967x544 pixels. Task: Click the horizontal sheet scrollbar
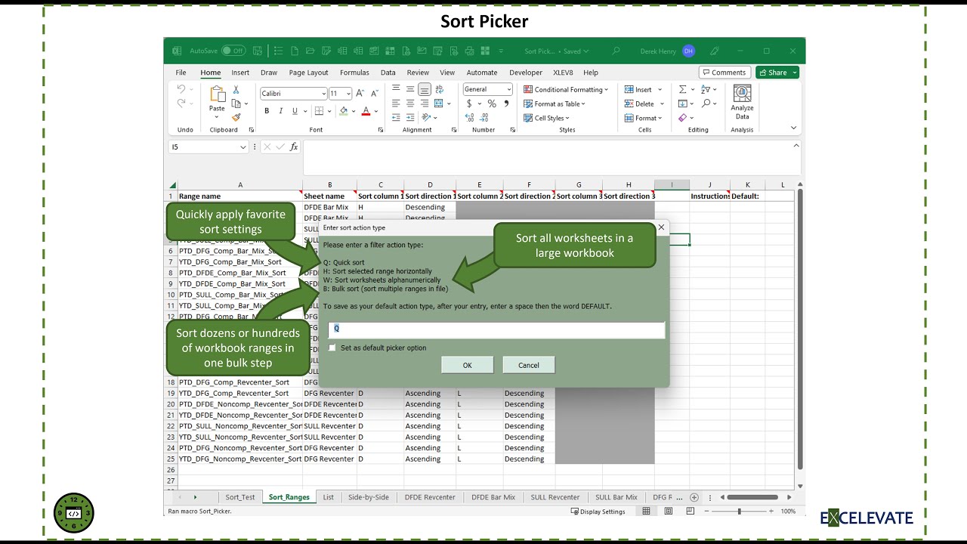(x=752, y=497)
